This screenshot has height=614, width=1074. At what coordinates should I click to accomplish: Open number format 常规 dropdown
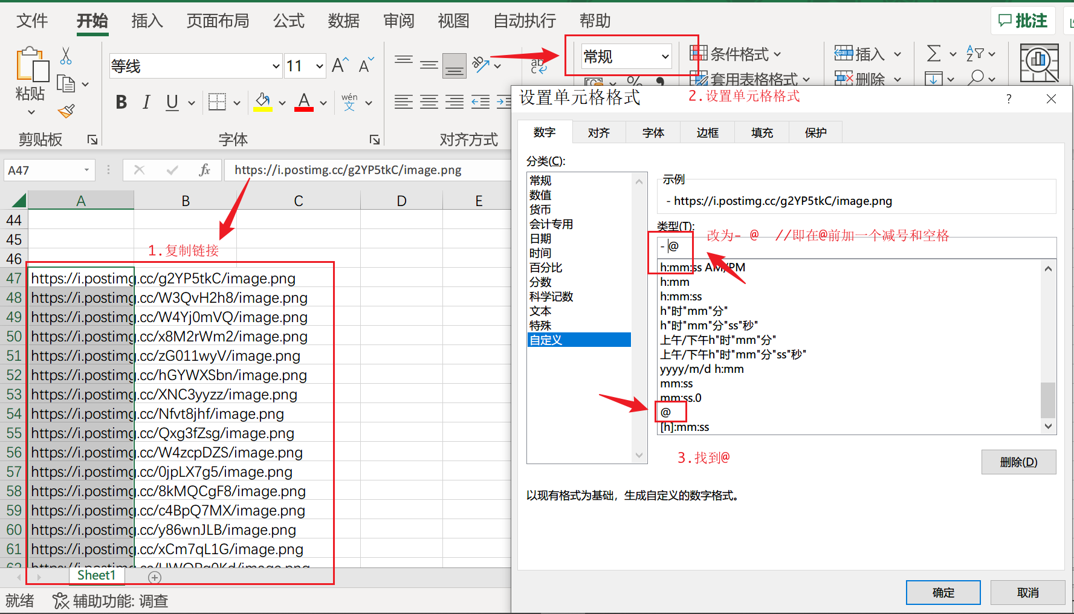(665, 57)
